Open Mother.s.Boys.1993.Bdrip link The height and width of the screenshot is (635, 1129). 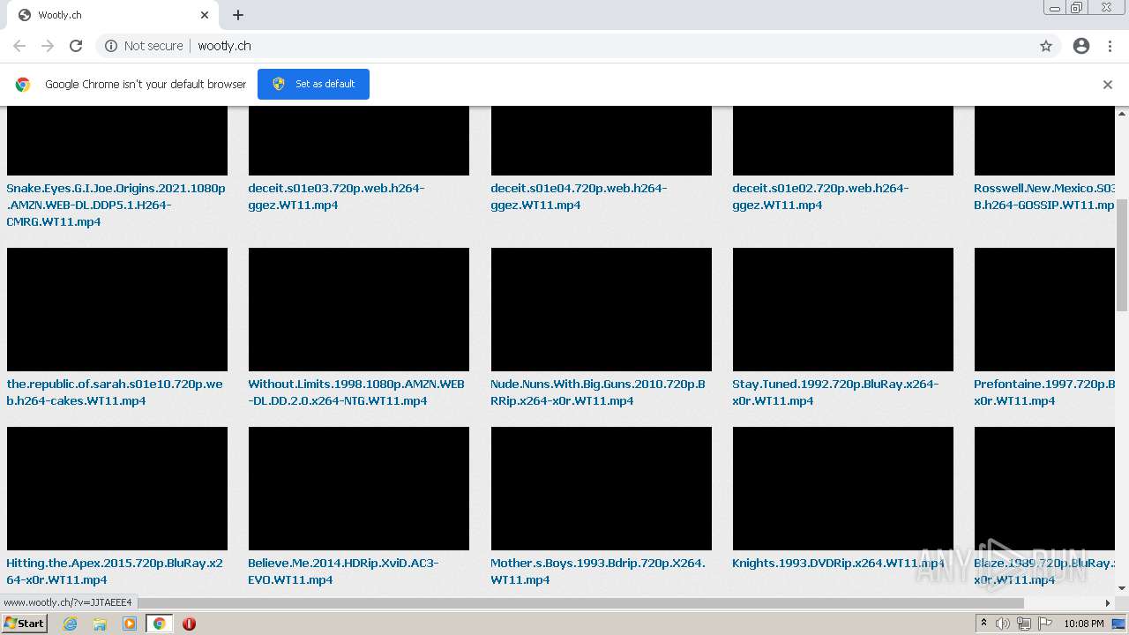[x=598, y=571]
